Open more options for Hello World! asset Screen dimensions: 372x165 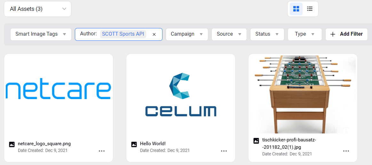[x=224, y=151]
